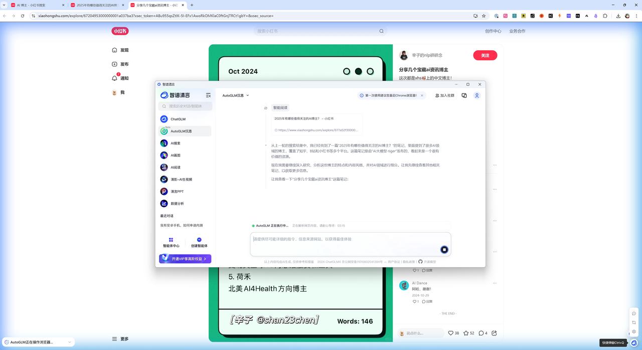Open a new browser tab
The height and width of the screenshot is (350, 642).
pos(192,5)
